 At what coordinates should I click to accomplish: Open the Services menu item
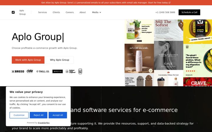pyautogui.click(x=42, y=12)
